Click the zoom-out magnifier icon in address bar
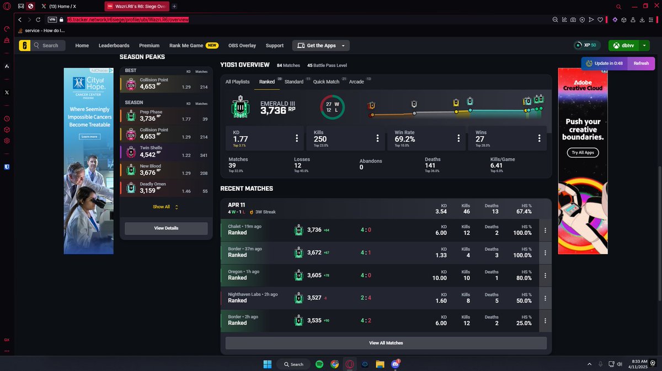The height and width of the screenshot is (371, 662). coord(555,19)
